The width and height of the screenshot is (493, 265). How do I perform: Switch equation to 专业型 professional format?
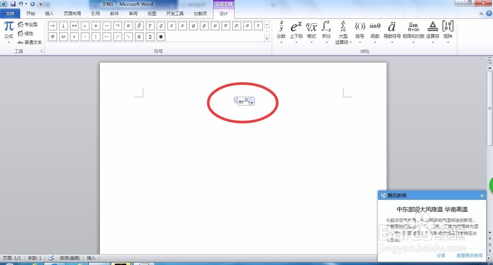click(x=28, y=24)
